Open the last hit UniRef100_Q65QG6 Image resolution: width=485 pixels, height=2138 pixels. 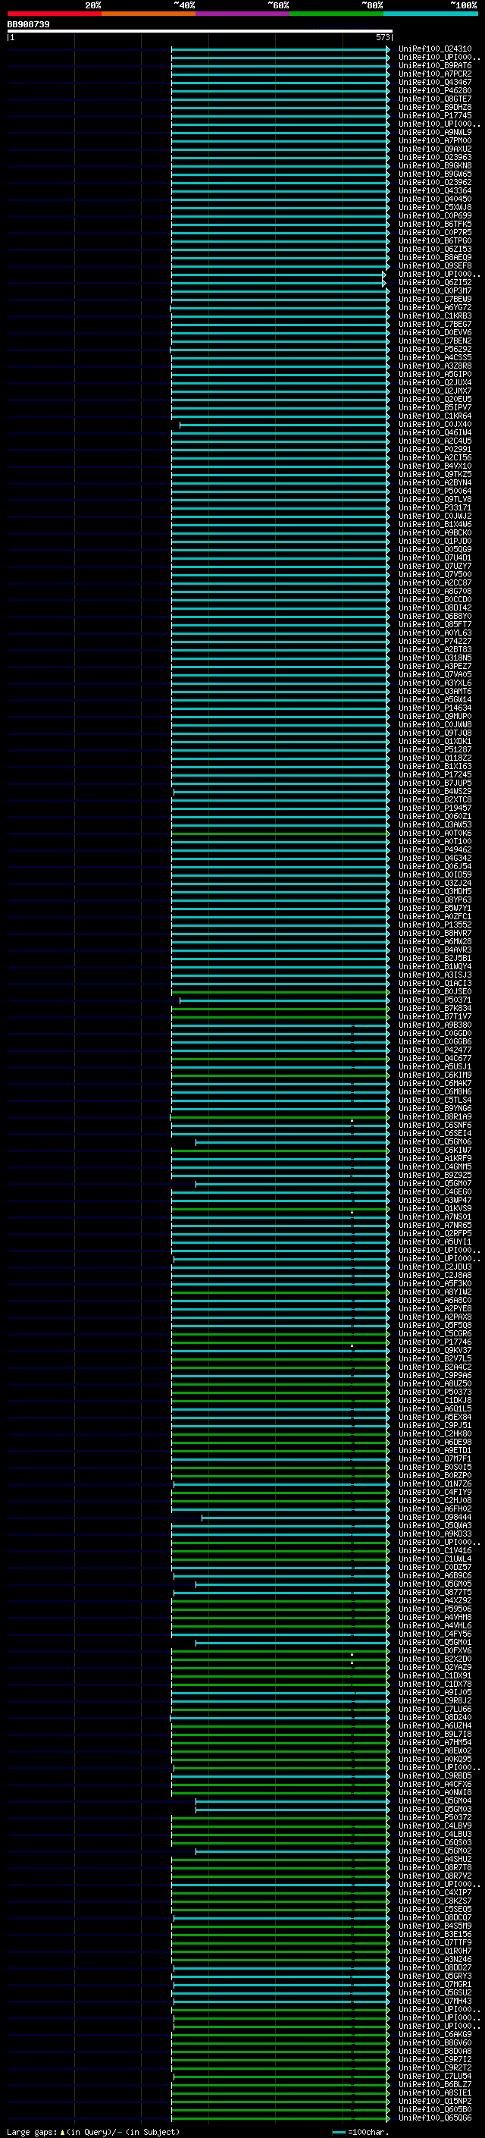click(x=435, y=2118)
